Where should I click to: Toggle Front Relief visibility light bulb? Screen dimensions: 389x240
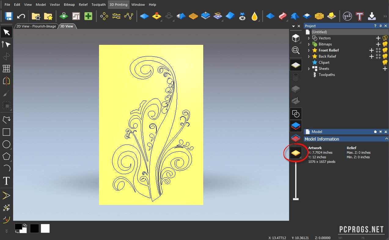[385, 50]
